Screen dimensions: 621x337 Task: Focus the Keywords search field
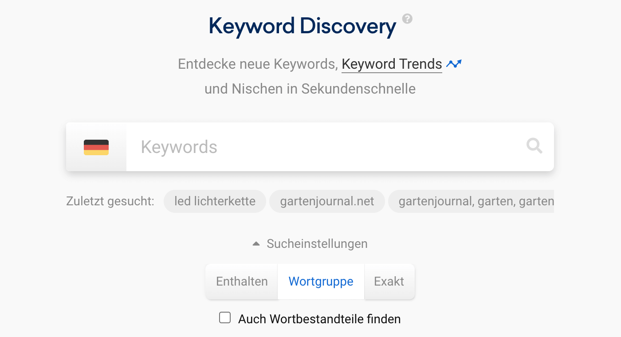324,147
